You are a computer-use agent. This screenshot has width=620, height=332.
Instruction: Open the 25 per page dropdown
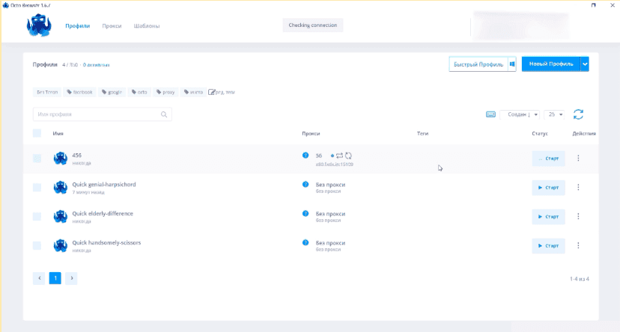(554, 114)
